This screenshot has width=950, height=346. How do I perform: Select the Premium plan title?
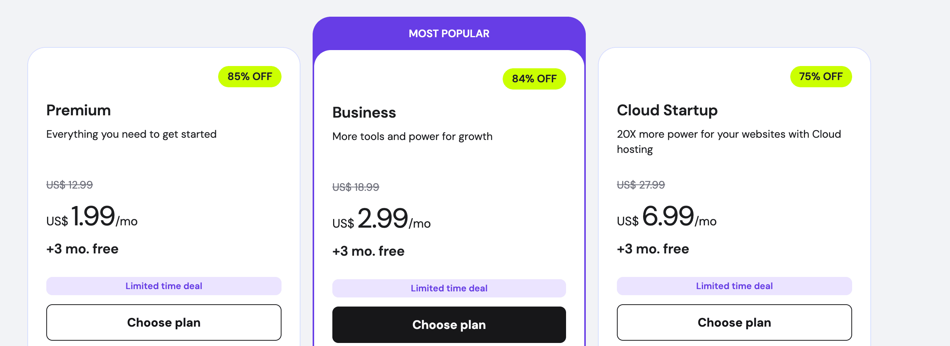click(x=79, y=110)
